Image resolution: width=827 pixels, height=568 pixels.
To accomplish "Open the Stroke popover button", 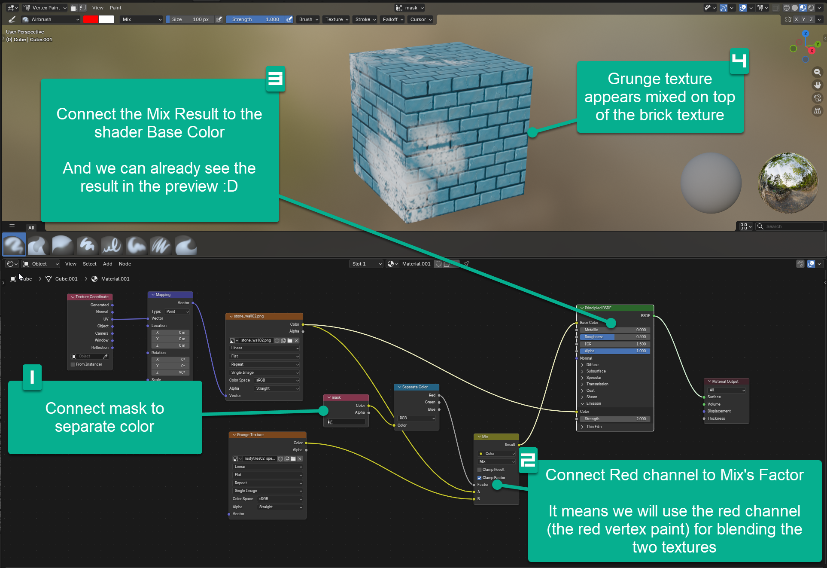I will point(365,19).
